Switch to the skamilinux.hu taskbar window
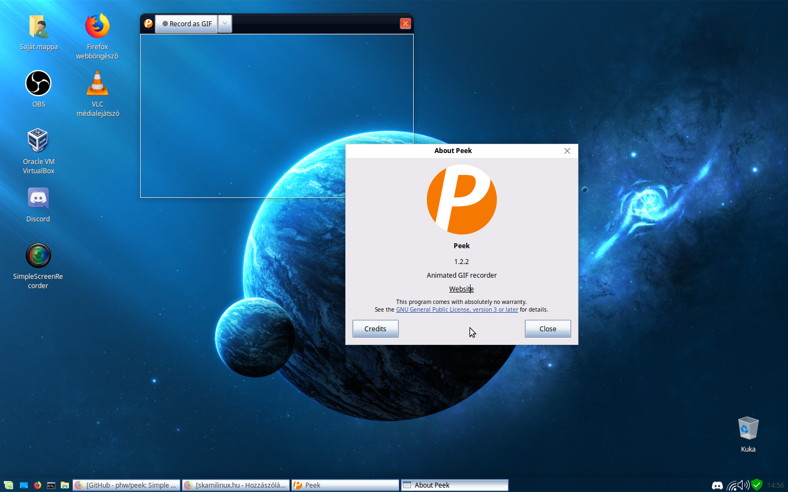 pos(236,485)
